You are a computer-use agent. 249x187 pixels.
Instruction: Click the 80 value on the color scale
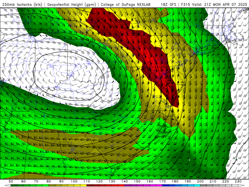(x=49, y=181)
